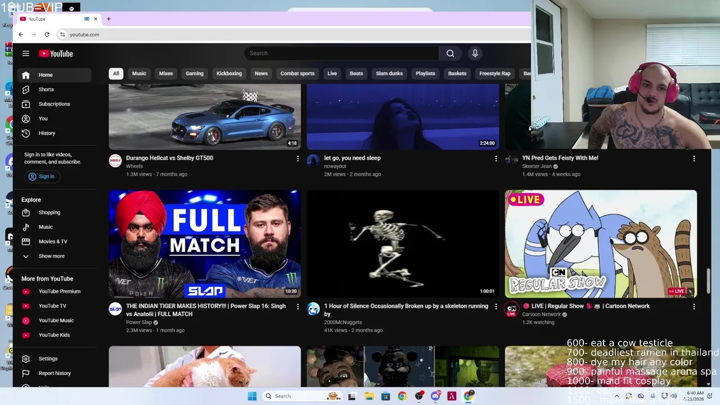Open Shopping under Explore
The image size is (720, 405).
click(54, 213)
